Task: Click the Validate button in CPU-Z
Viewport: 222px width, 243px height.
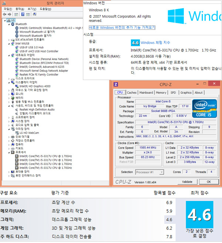Action: click(x=187, y=182)
